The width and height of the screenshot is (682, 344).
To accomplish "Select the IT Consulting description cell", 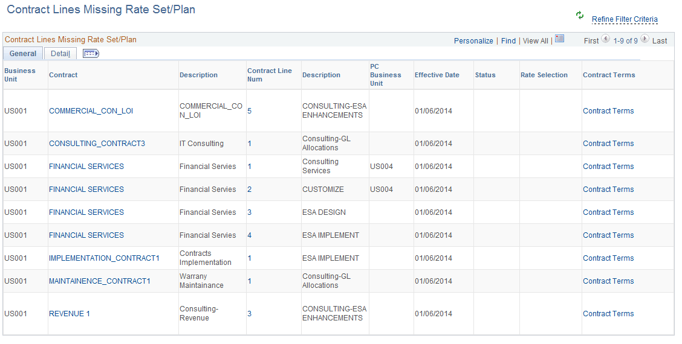I will (x=201, y=144).
